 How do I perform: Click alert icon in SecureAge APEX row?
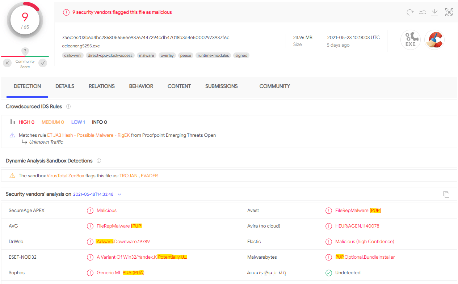(x=90, y=211)
